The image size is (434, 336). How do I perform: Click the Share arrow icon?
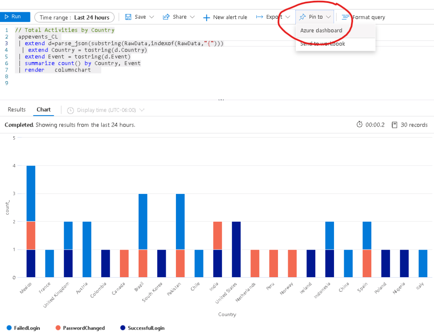point(166,17)
